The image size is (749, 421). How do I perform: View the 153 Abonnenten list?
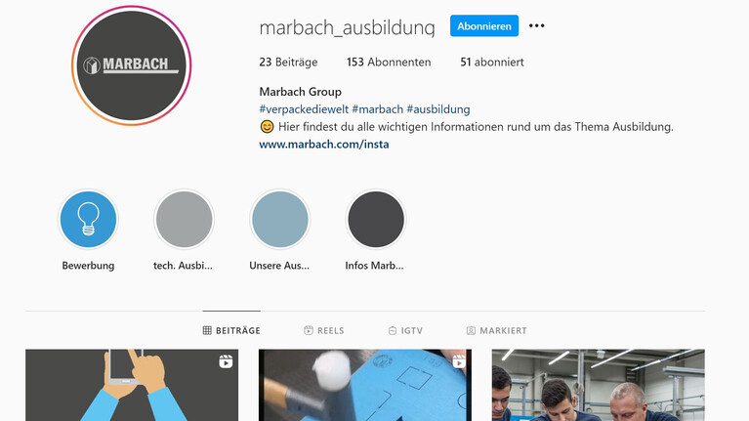pyautogui.click(x=389, y=63)
